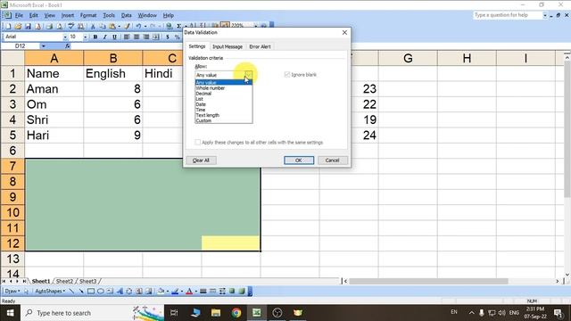Click the 3-D Style icon
The width and height of the screenshot is (571, 321).
click(242, 292)
